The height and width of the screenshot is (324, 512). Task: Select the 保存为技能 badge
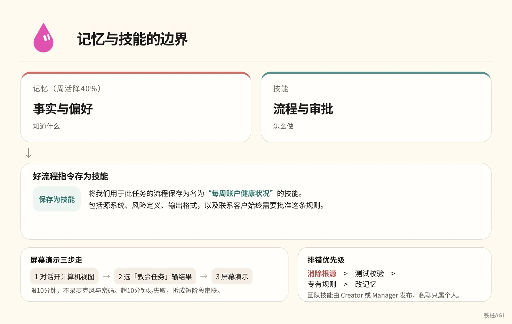pos(57,199)
